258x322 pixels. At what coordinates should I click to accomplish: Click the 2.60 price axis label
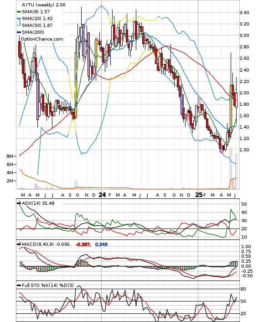pos(244,58)
